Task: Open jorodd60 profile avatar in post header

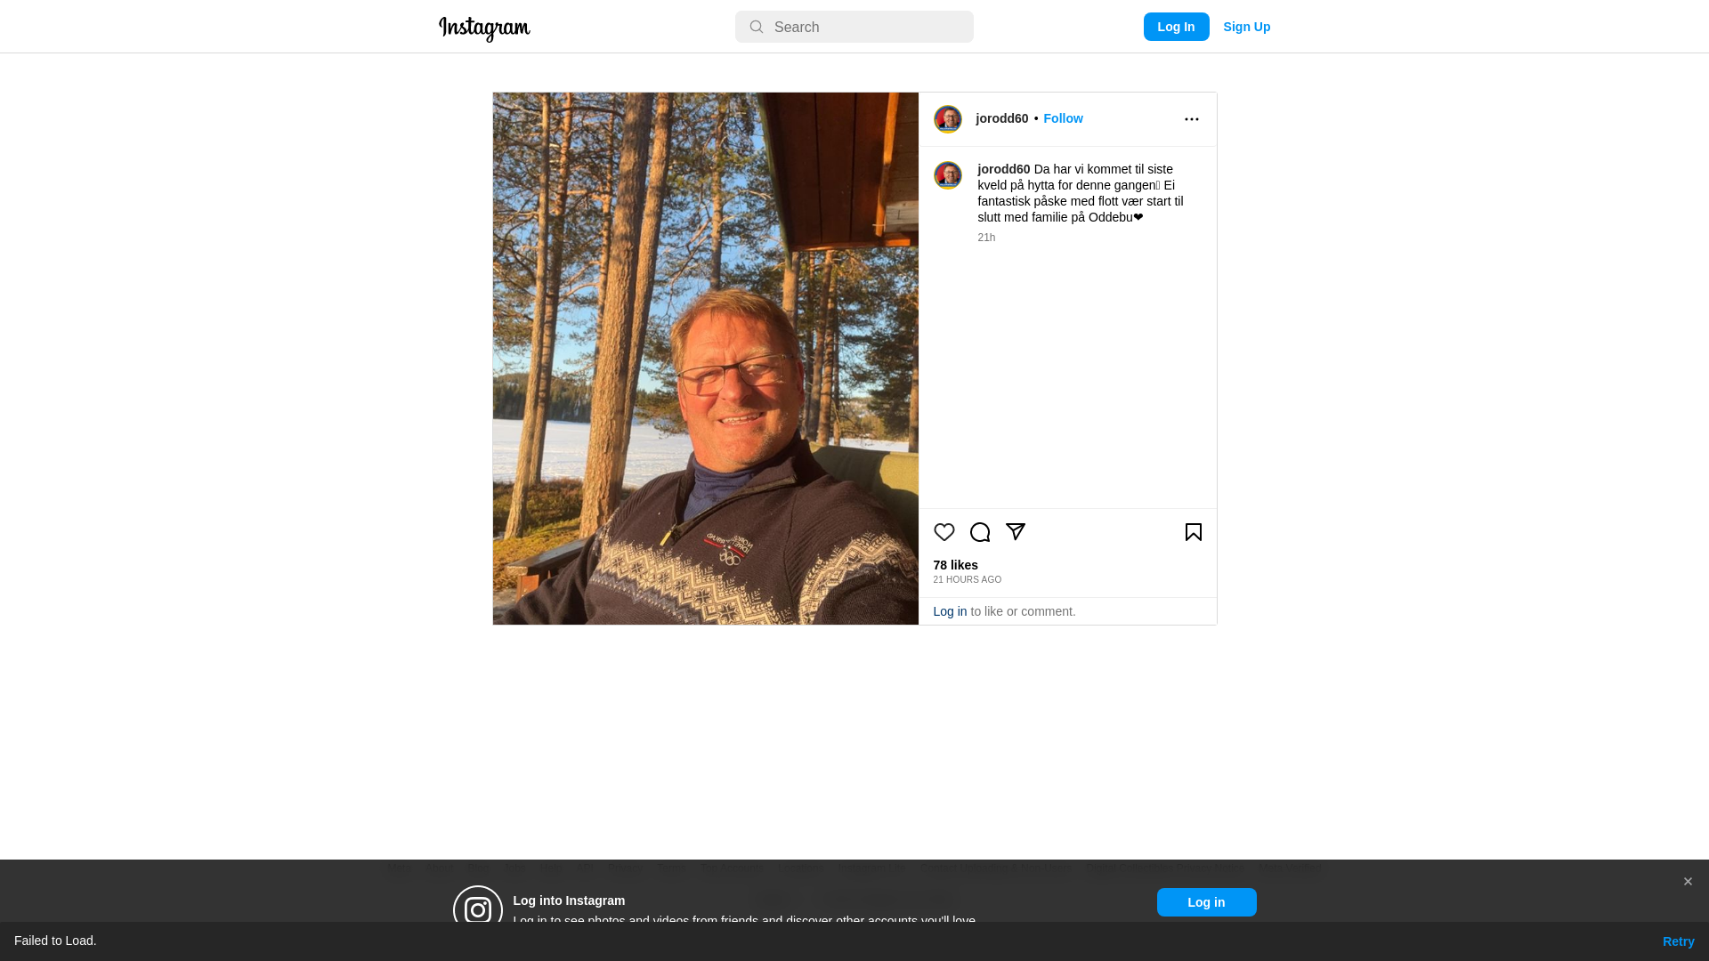Action: [948, 119]
